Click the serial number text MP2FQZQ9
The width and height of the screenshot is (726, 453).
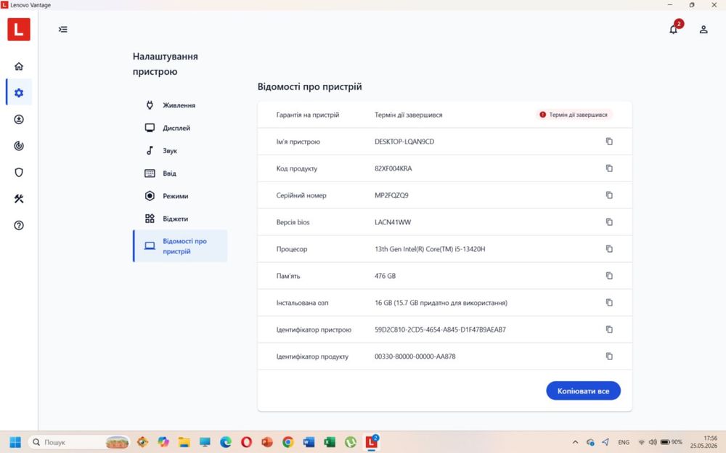point(391,195)
